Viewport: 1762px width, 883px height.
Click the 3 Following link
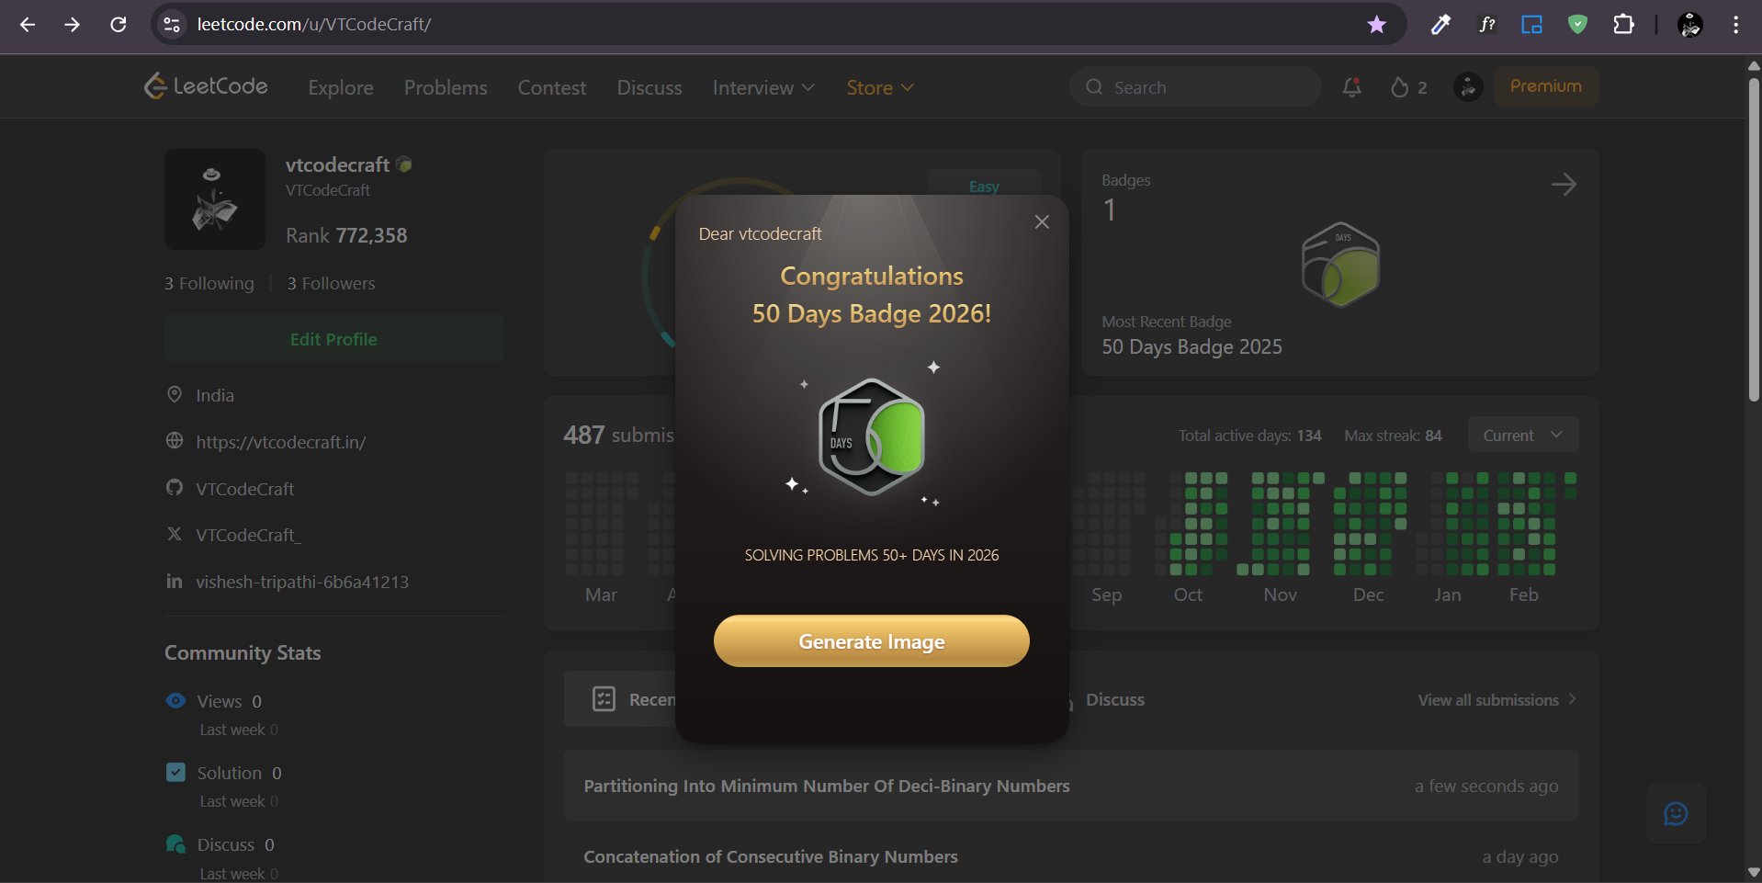[209, 283]
